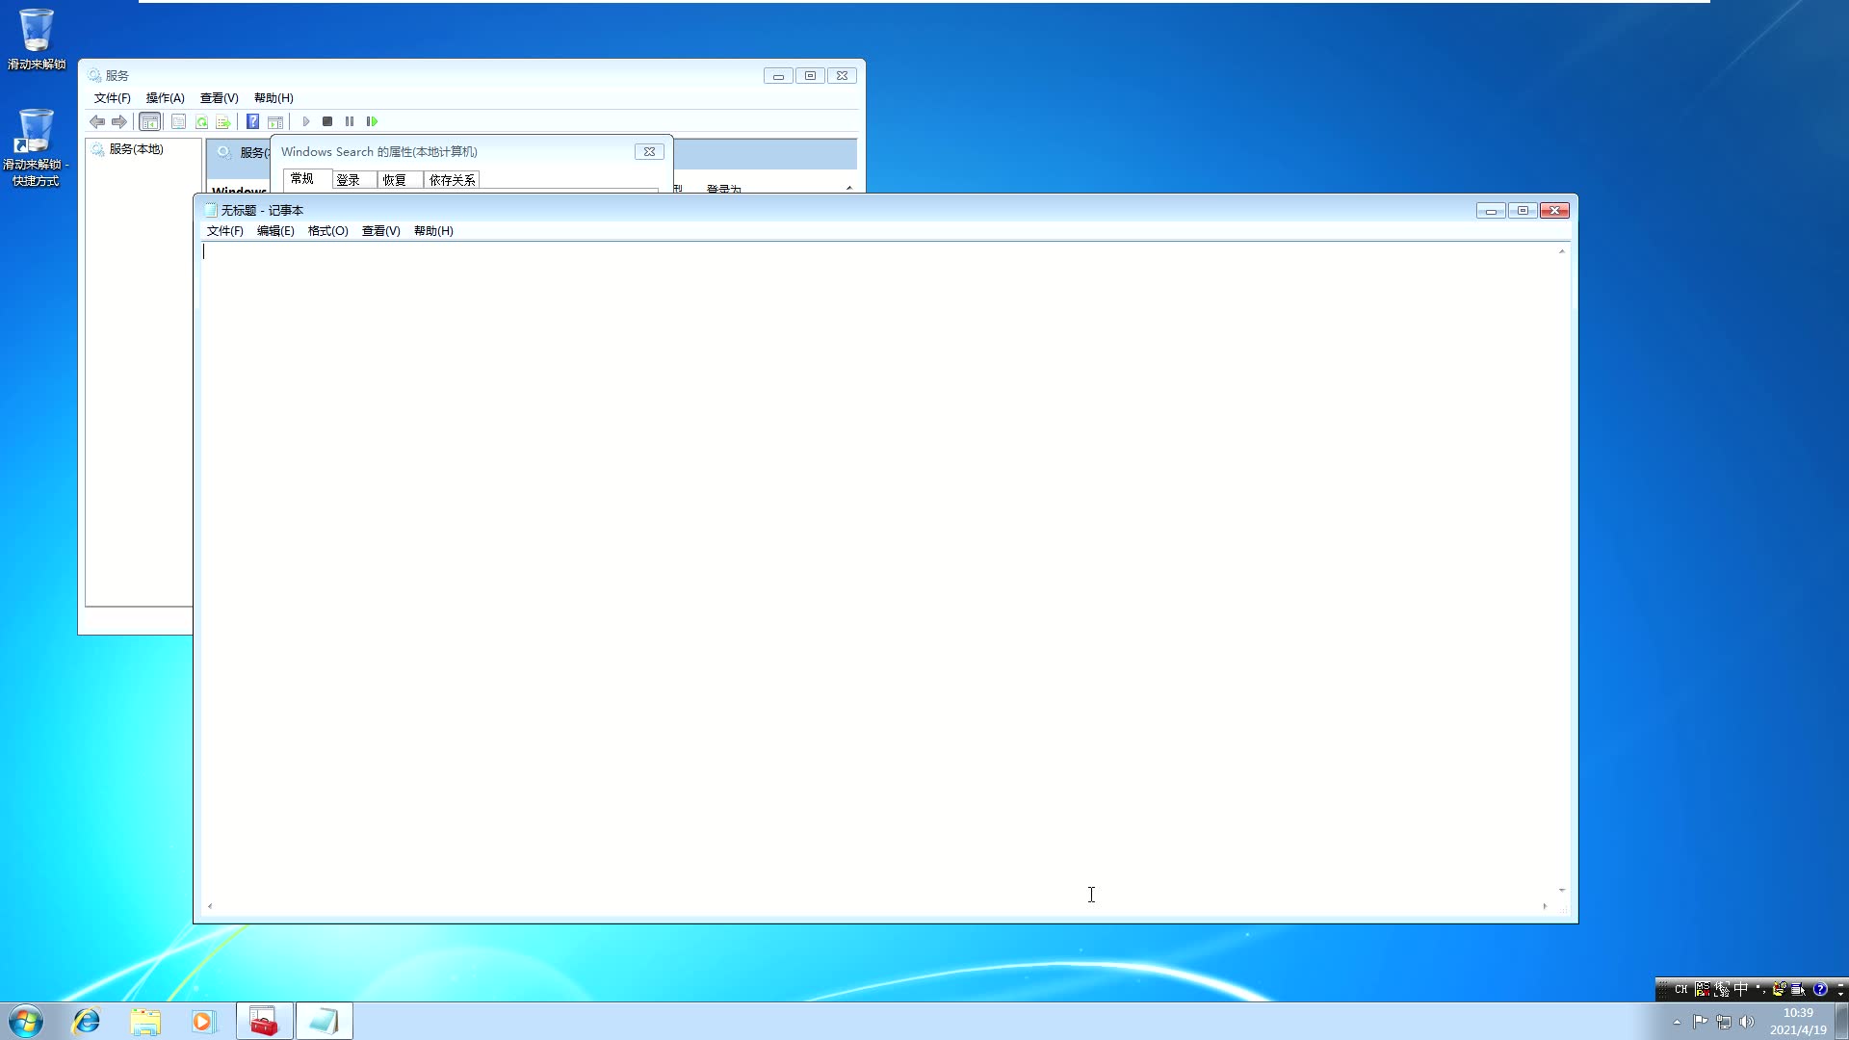Launch Internet Explorer from the taskbar
Viewport: 1849px width, 1040px height.
pos(87,1021)
